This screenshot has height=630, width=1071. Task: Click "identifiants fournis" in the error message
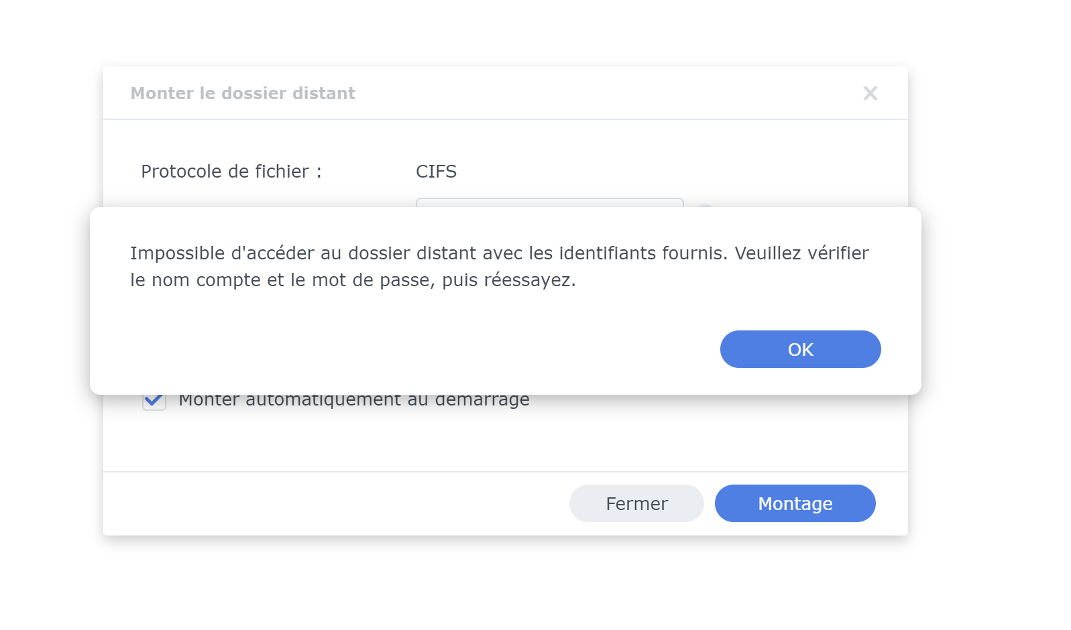[x=643, y=253]
